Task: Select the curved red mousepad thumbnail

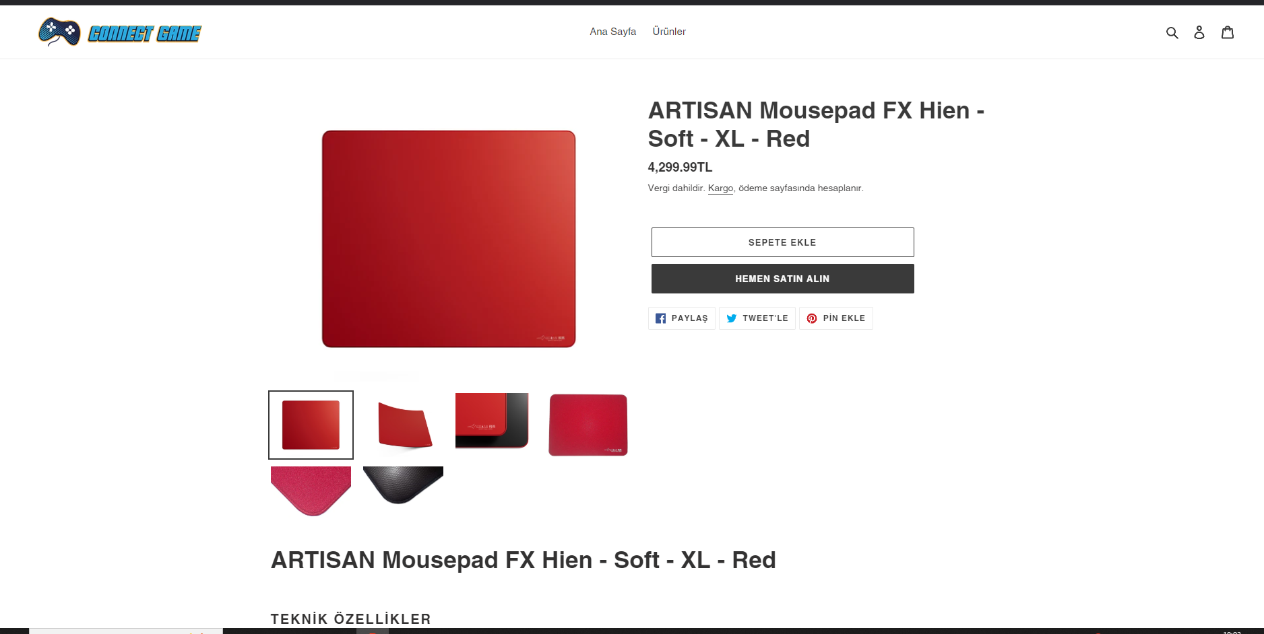Action: [x=403, y=425]
